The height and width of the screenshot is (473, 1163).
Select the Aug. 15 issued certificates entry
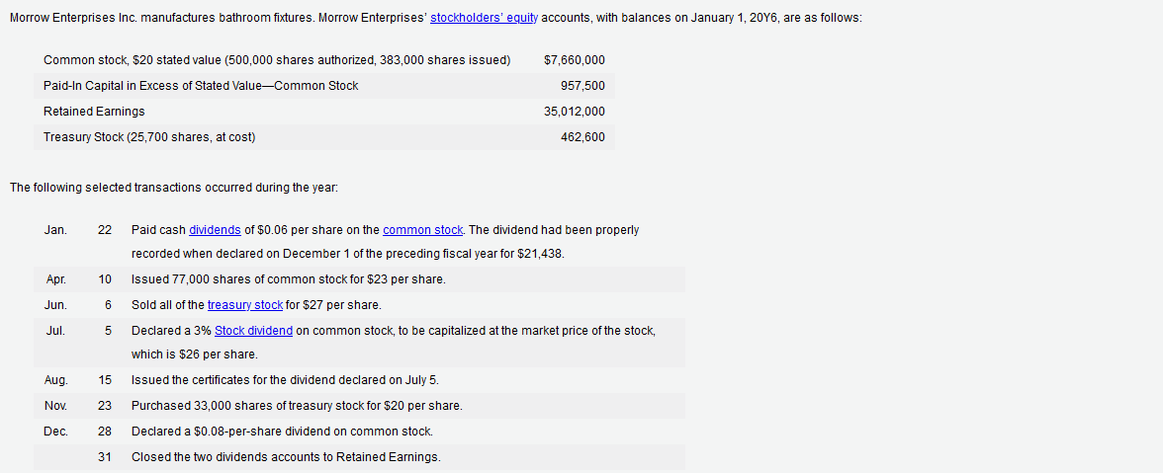coord(360,380)
